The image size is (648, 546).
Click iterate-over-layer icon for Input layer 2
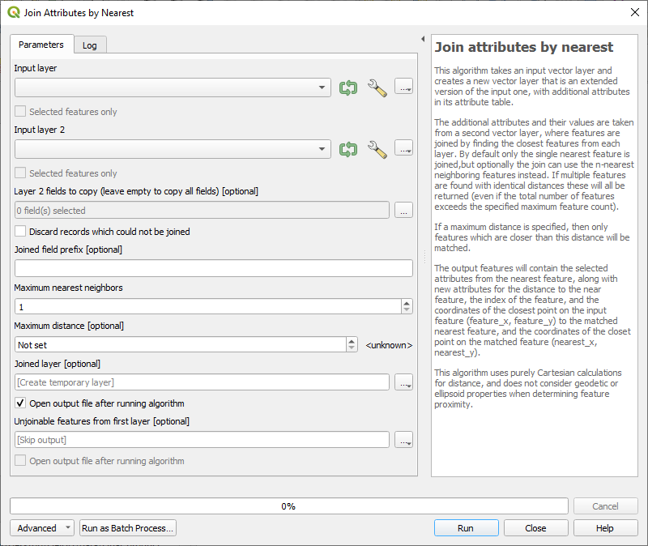point(348,149)
